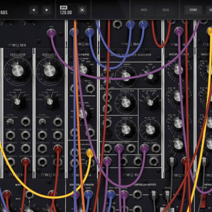Select the sine output jack on left oscillator
212x212 pixels.
tap(26, 122)
